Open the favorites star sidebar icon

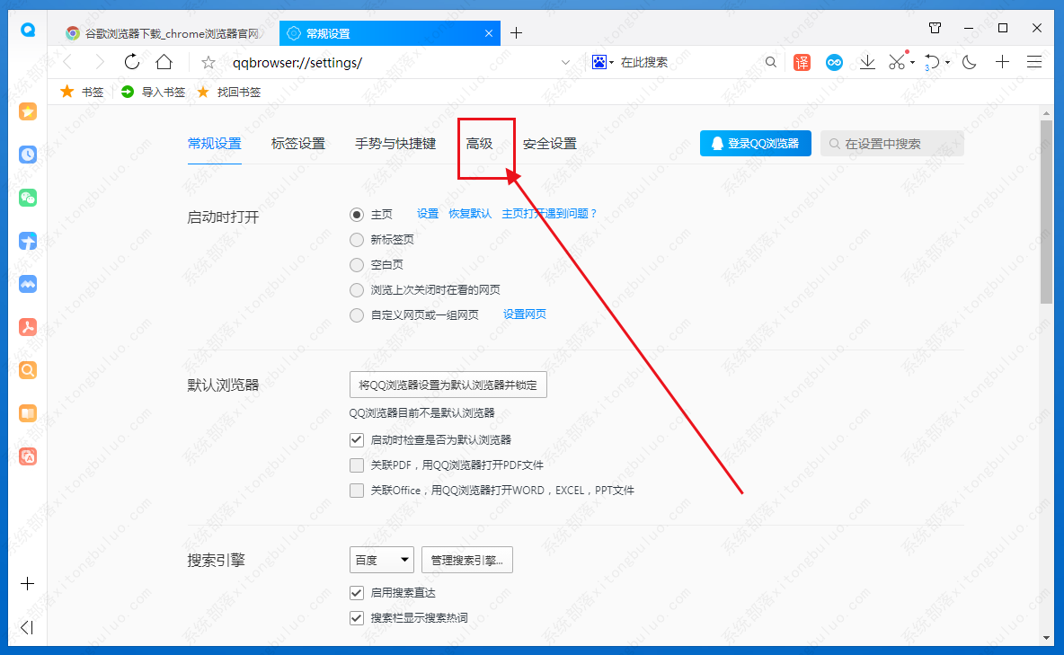click(28, 111)
